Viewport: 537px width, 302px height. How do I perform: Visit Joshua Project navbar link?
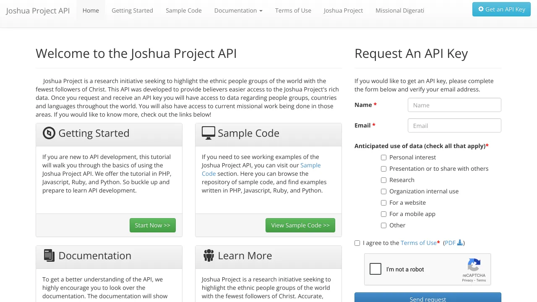point(343,10)
